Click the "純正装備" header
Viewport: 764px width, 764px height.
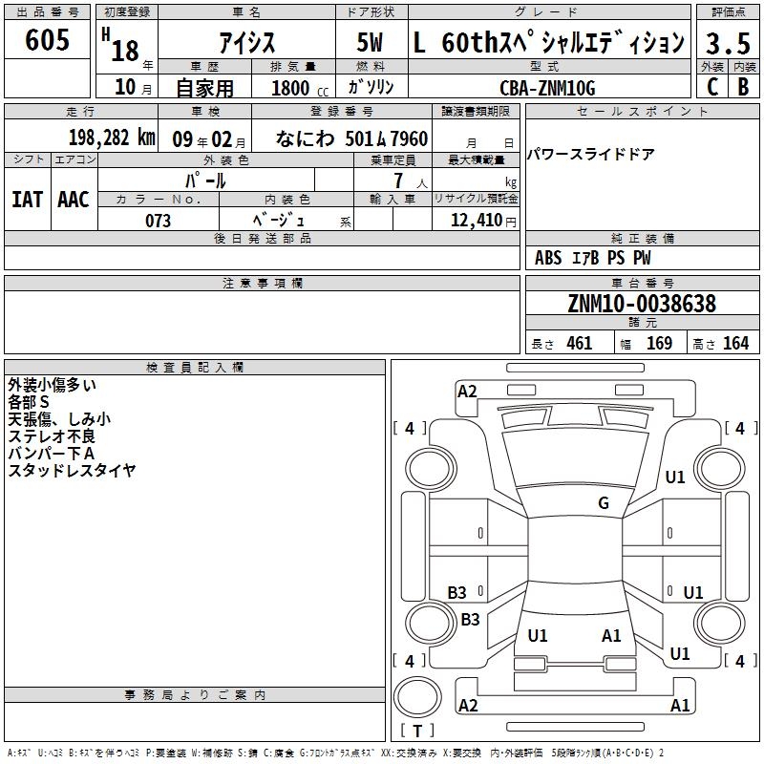pos(642,238)
